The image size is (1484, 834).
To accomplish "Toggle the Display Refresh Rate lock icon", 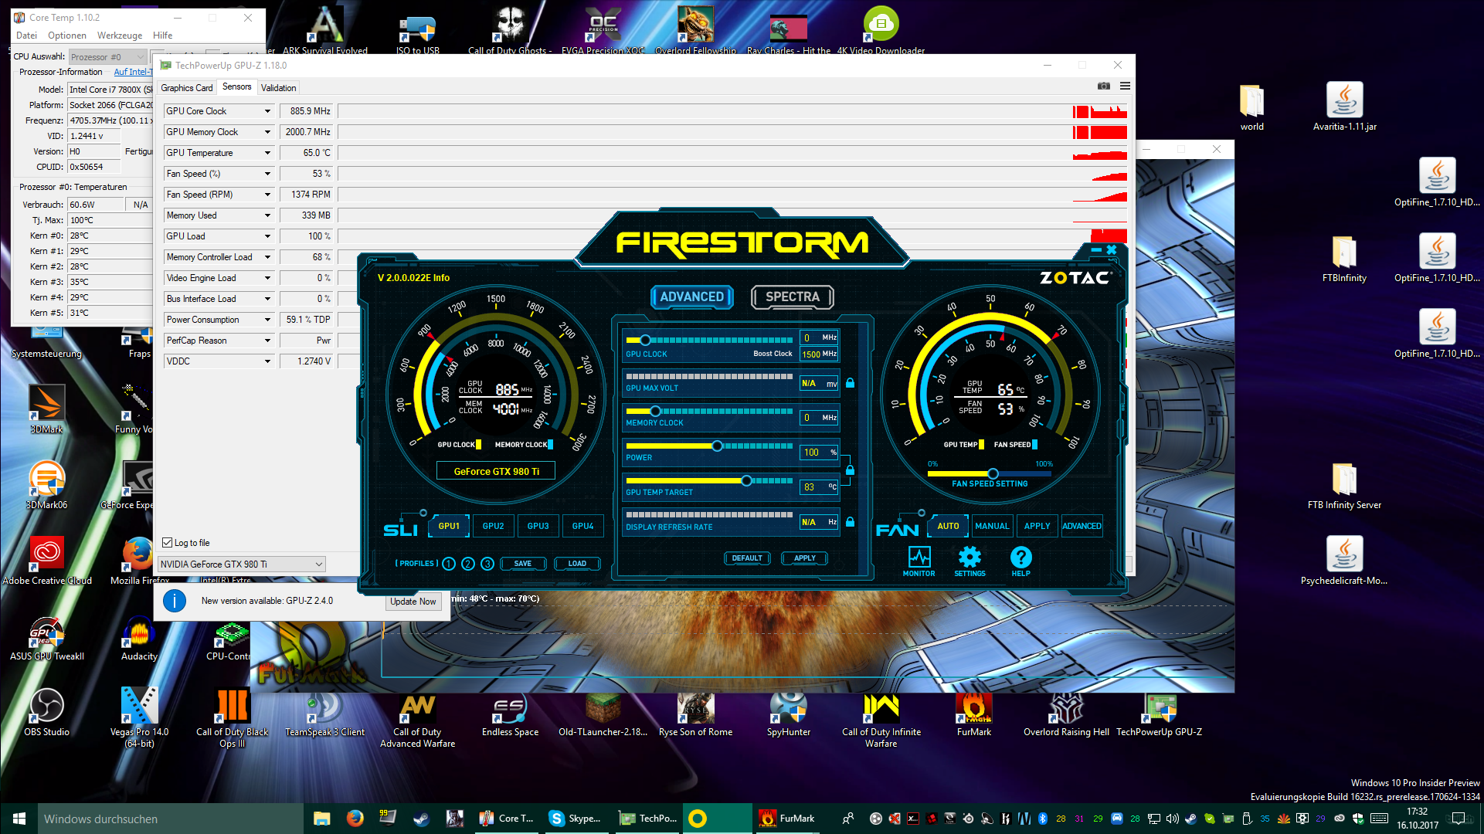I will pyautogui.click(x=850, y=522).
